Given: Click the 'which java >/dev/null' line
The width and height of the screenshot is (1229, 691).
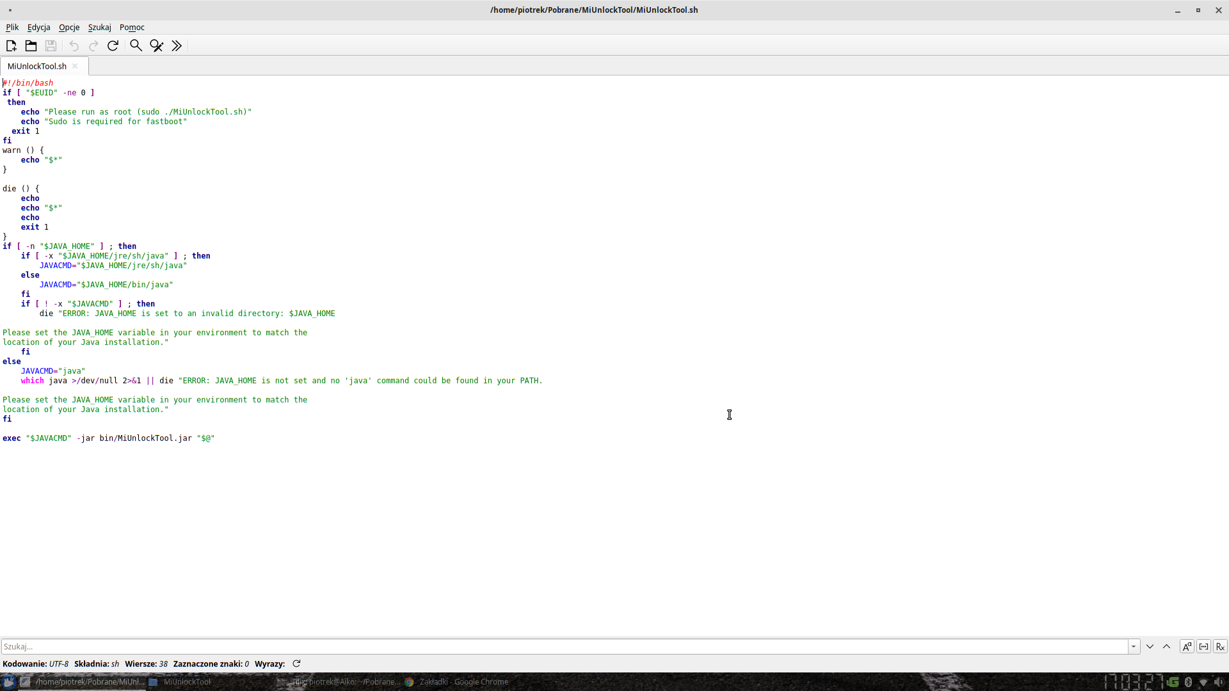Looking at the screenshot, I should click(x=282, y=380).
